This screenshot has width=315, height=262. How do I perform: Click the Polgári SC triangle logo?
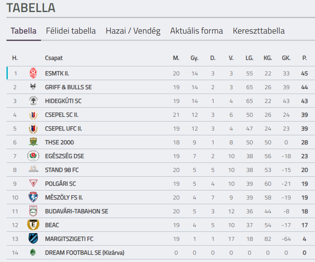coord(33,184)
